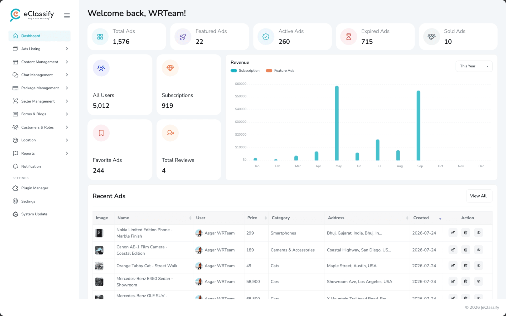Toggle Feature Ads series in Revenue legend
The height and width of the screenshot is (316, 506).
click(x=280, y=71)
